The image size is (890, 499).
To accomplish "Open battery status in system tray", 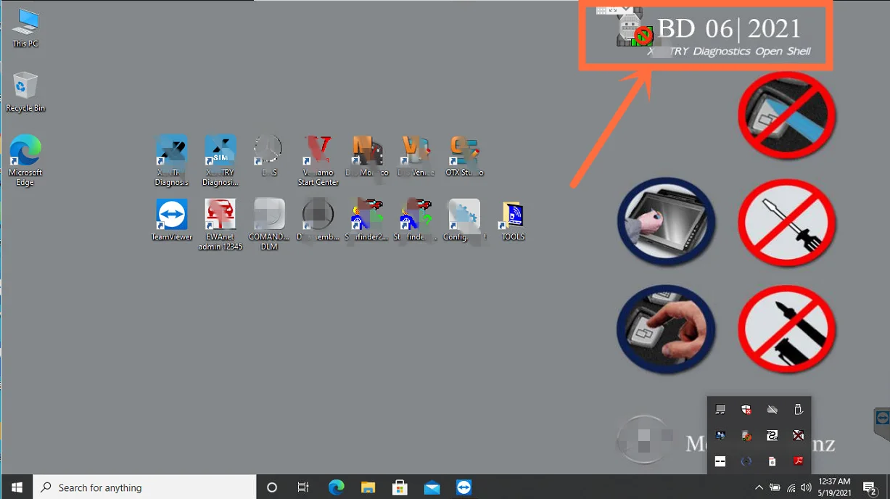I will 775,487.
